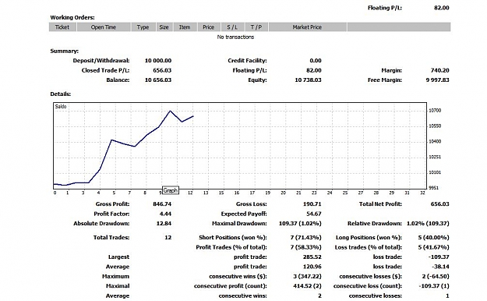The image size is (487, 301).
Task: Click the Open Time column header
Action: 104,27
